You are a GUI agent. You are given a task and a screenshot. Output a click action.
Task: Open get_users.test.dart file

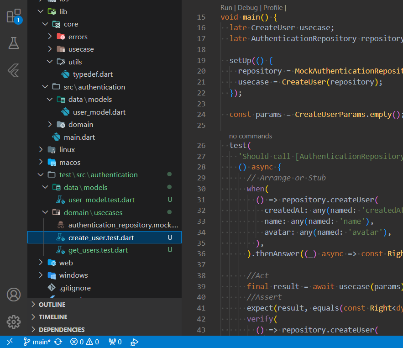click(98, 250)
